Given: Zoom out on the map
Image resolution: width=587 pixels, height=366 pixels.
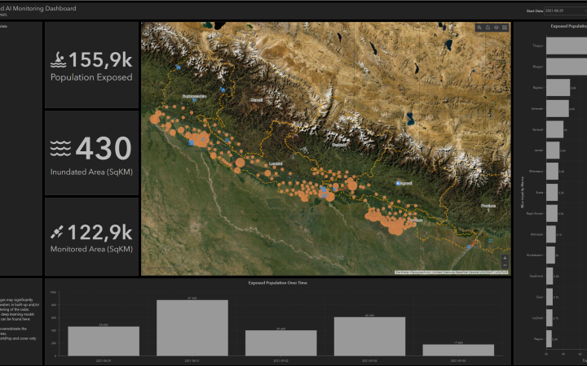Looking at the screenshot, I should pos(505,265).
